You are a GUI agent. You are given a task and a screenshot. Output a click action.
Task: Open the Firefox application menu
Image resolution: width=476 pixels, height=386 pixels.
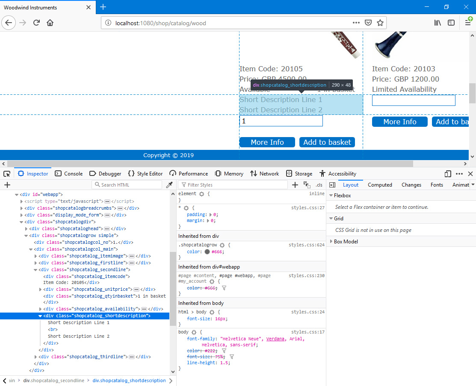[468, 23]
